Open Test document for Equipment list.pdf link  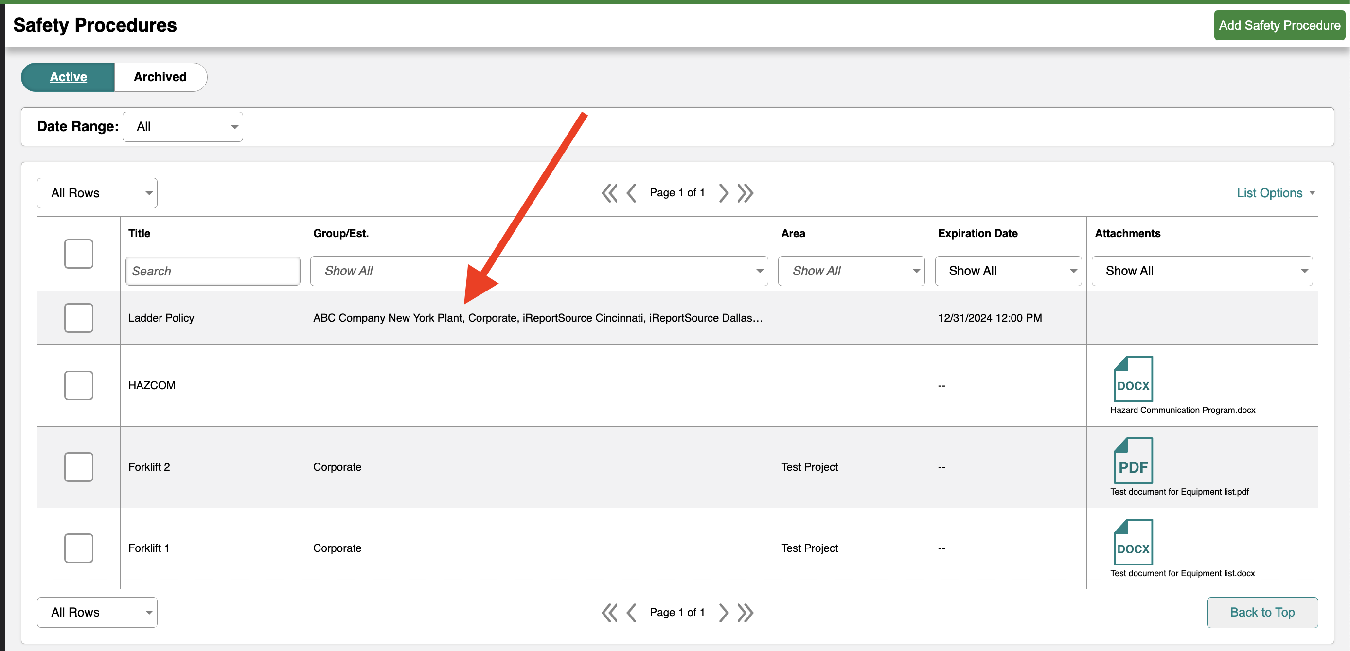coord(1179,492)
